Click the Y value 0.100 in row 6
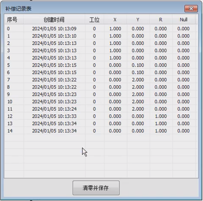 click(138, 72)
